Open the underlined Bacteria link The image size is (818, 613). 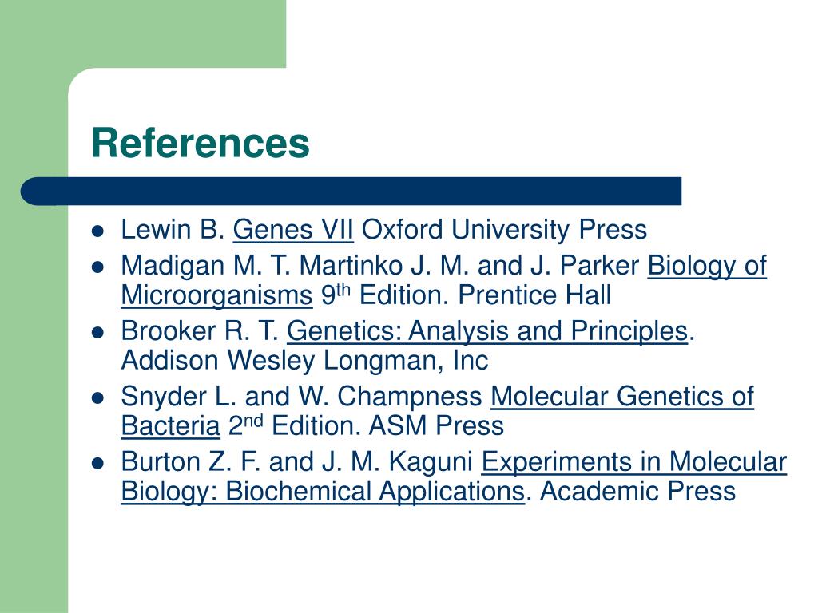click(171, 426)
